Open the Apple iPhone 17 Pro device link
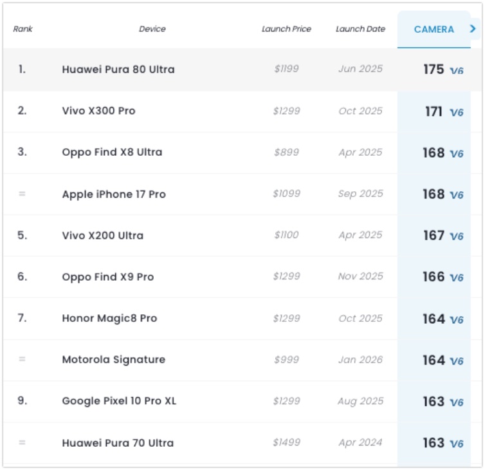The height and width of the screenshot is (470, 485). tap(114, 194)
